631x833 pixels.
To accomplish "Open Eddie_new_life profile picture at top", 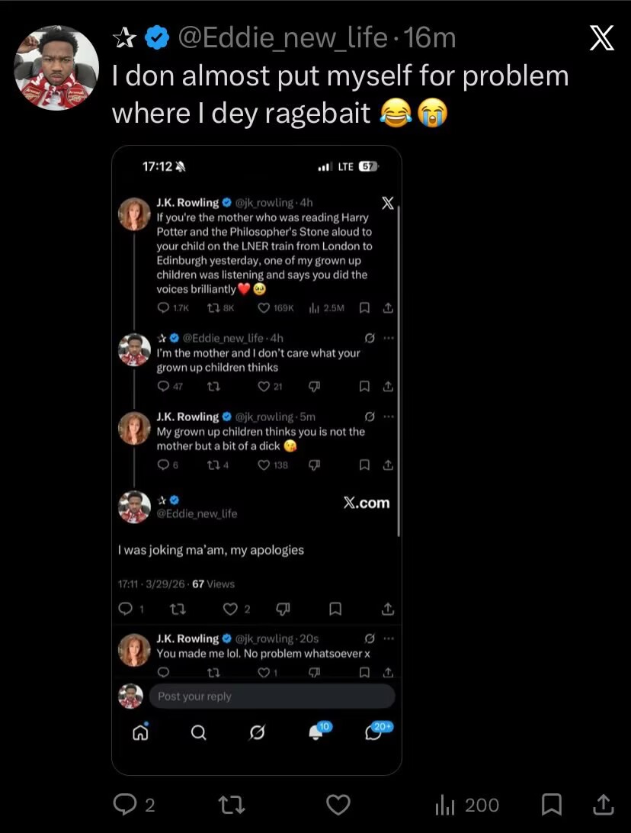I will 57,68.
